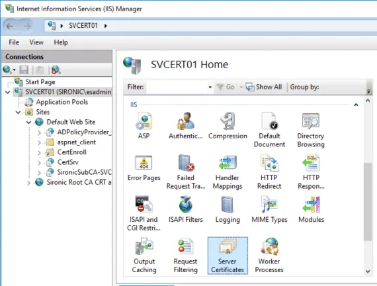Open the Error Pages feature
This screenshot has height=286, width=377.
click(x=144, y=167)
